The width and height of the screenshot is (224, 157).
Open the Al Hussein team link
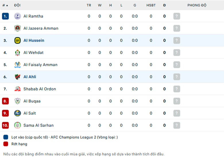[34, 40]
